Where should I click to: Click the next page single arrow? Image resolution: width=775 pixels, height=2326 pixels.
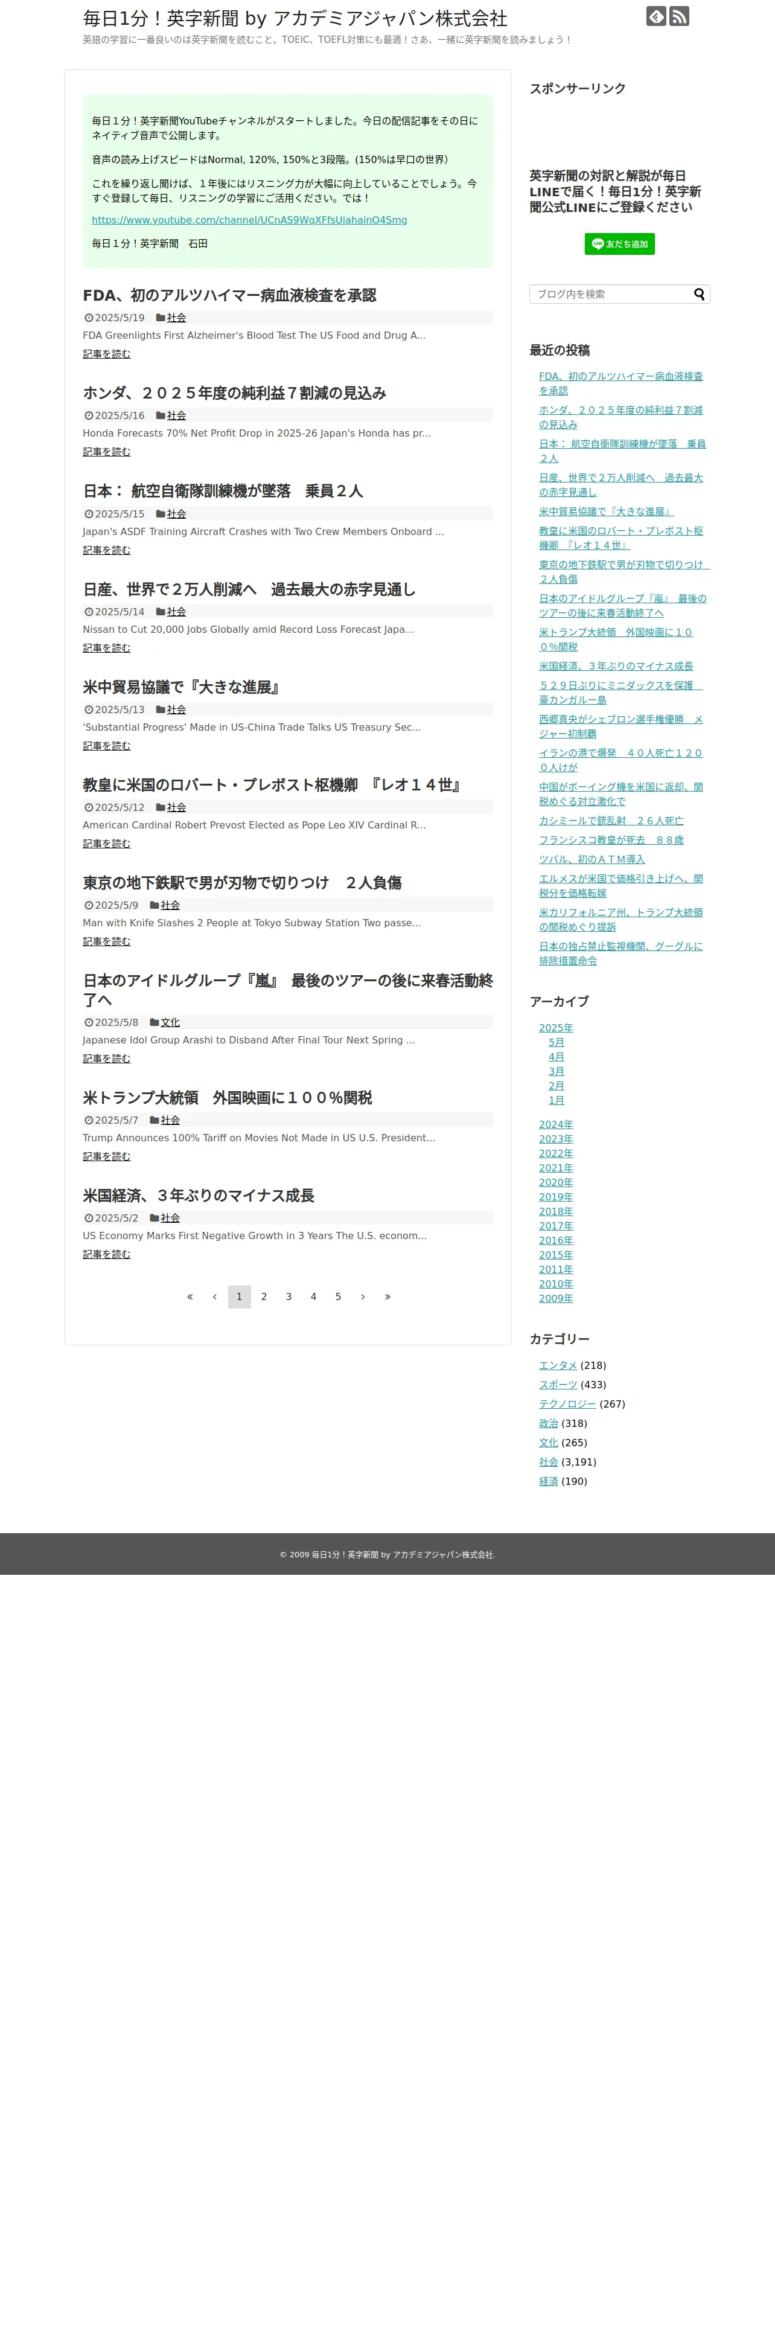point(363,1296)
